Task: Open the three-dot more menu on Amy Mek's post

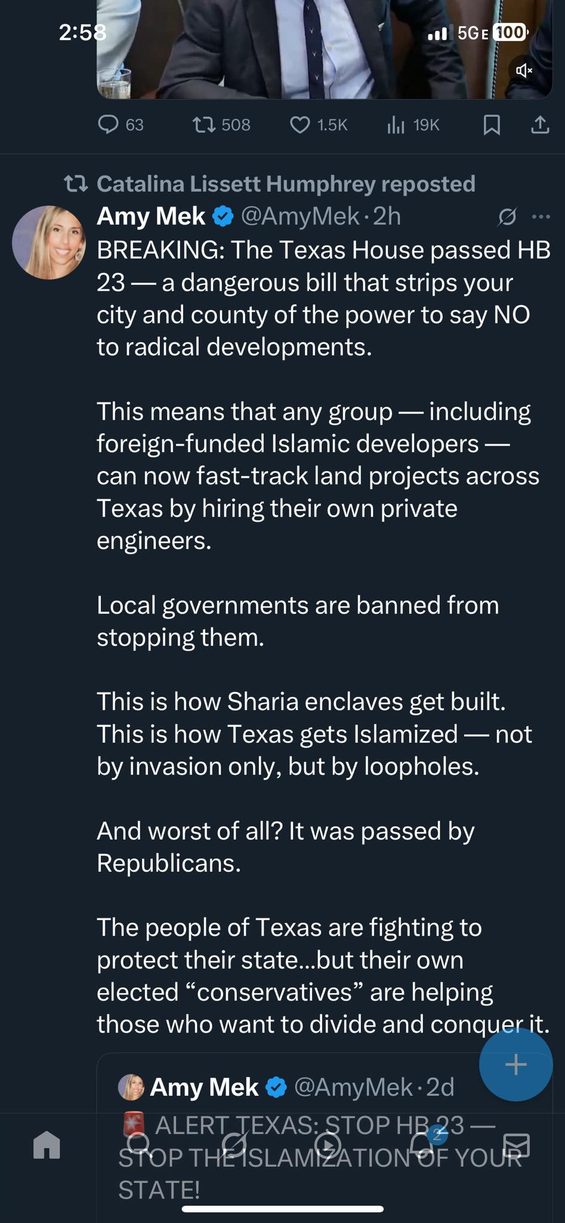Action: tap(541, 217)
